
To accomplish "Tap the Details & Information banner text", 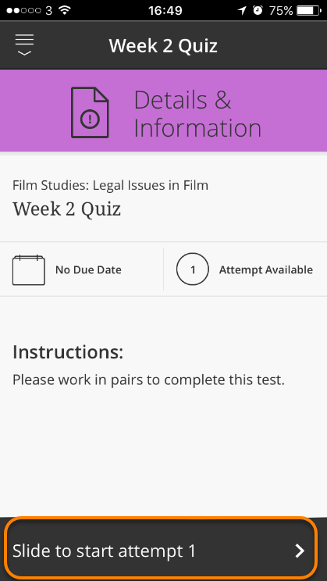I will [197, 114].
